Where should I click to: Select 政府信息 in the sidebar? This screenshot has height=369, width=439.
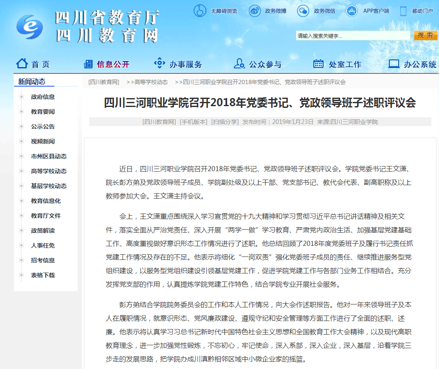(43, 97)
